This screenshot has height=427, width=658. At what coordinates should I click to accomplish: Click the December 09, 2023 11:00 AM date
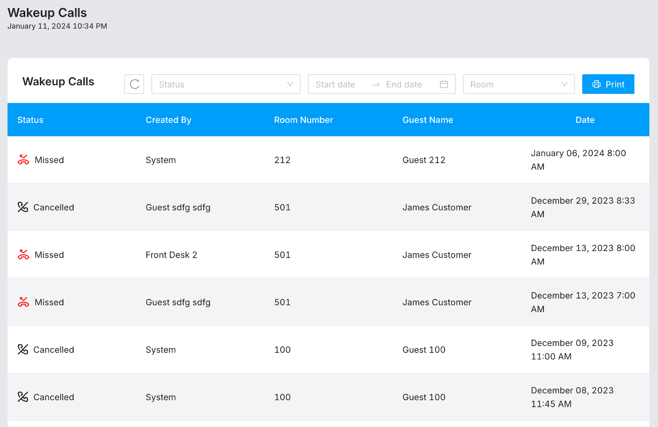572,350
